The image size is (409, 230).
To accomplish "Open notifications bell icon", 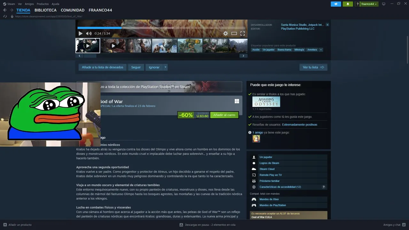I will [x=348, y=4].
